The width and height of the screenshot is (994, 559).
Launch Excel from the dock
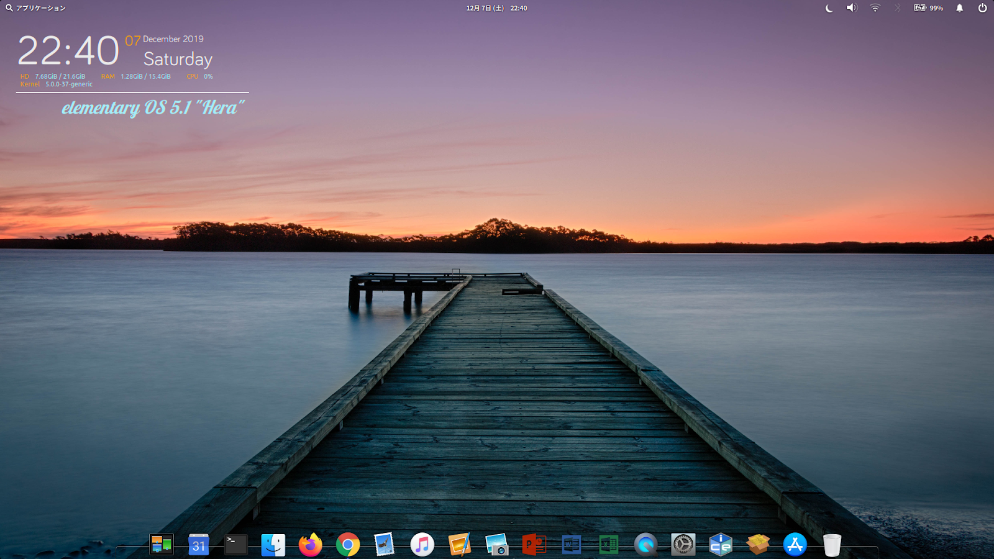point(609,545)
